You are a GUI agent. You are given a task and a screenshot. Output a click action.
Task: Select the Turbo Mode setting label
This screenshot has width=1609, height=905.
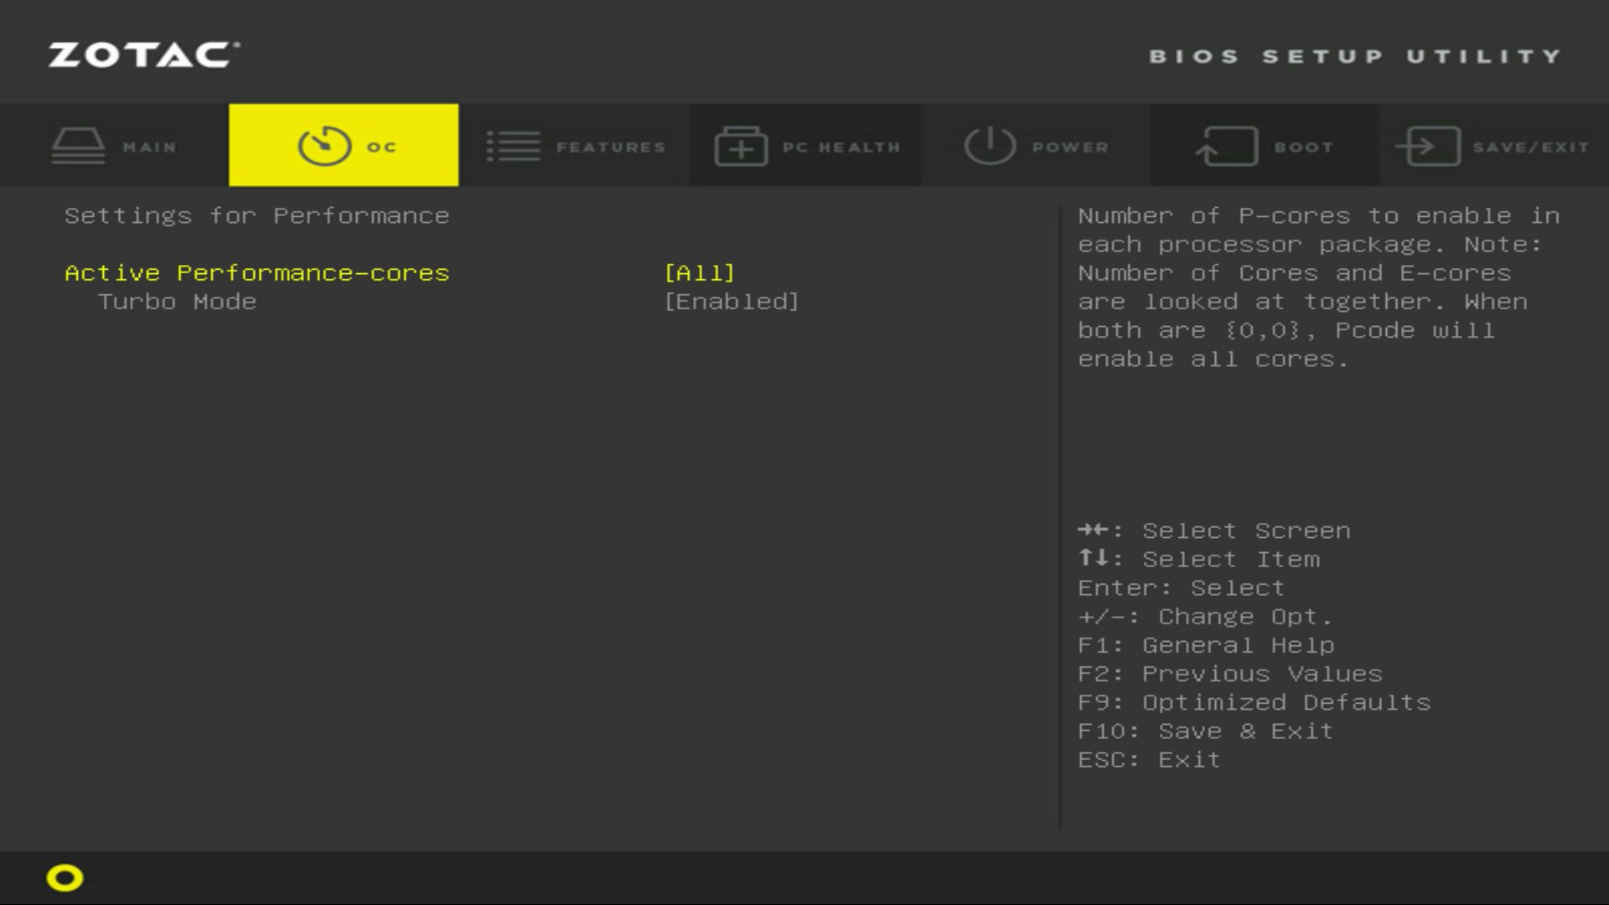pyautogui.click(x=177, y=302)
